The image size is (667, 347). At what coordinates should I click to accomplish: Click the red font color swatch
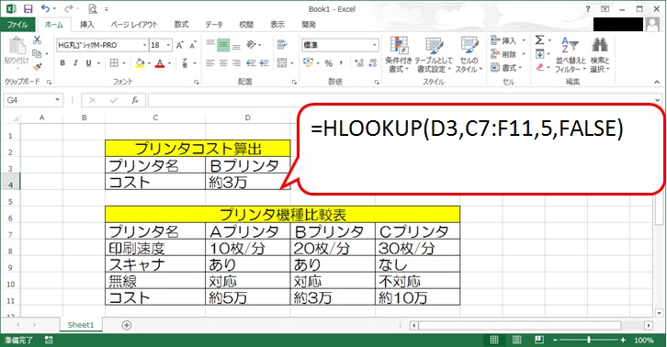[160, 63]
